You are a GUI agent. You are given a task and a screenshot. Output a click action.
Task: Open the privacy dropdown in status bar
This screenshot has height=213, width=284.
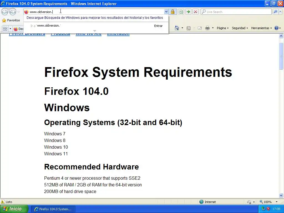pos(254,202)
